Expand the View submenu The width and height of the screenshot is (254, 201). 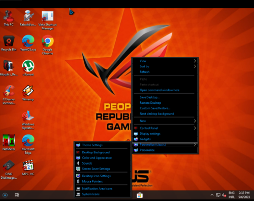click(165, 61)
